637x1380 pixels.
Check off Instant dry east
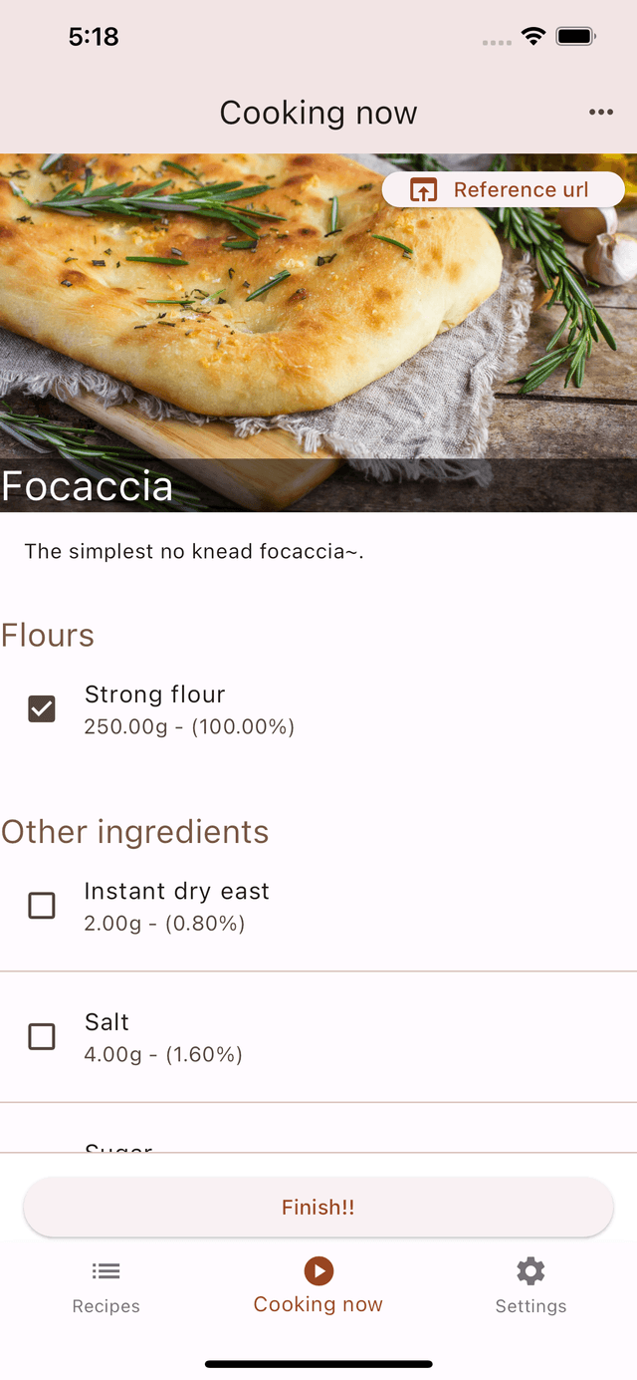(41, 906)
